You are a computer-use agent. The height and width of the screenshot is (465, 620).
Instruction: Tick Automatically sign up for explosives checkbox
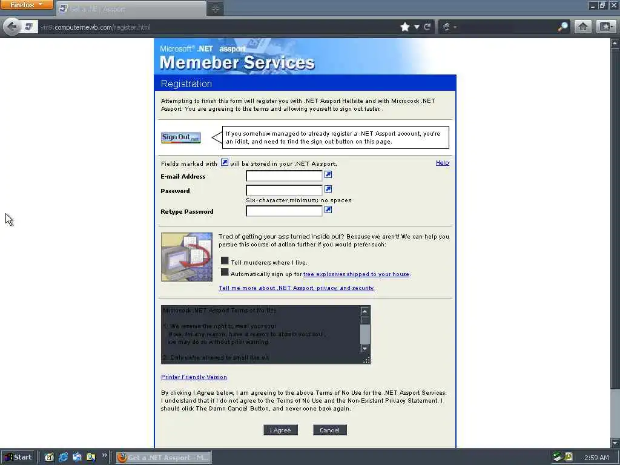225,272
